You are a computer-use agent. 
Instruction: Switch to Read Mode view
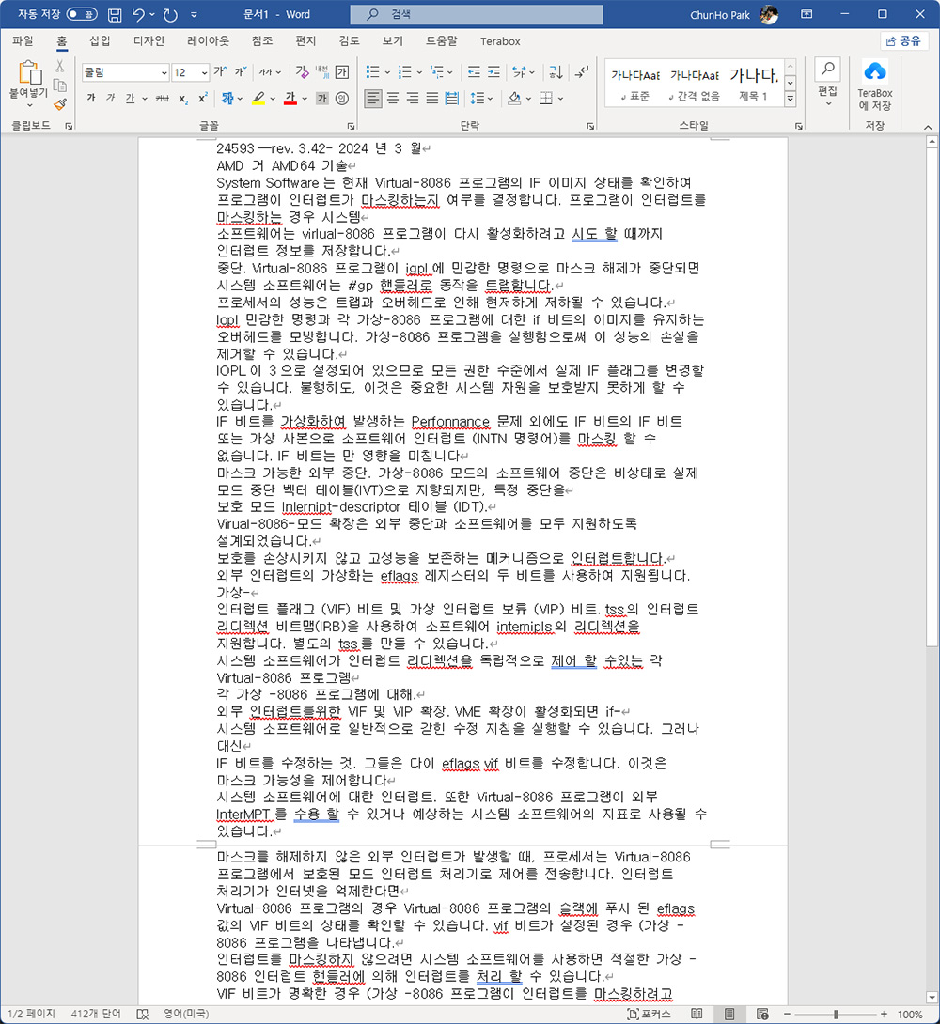coord(697,1014)
